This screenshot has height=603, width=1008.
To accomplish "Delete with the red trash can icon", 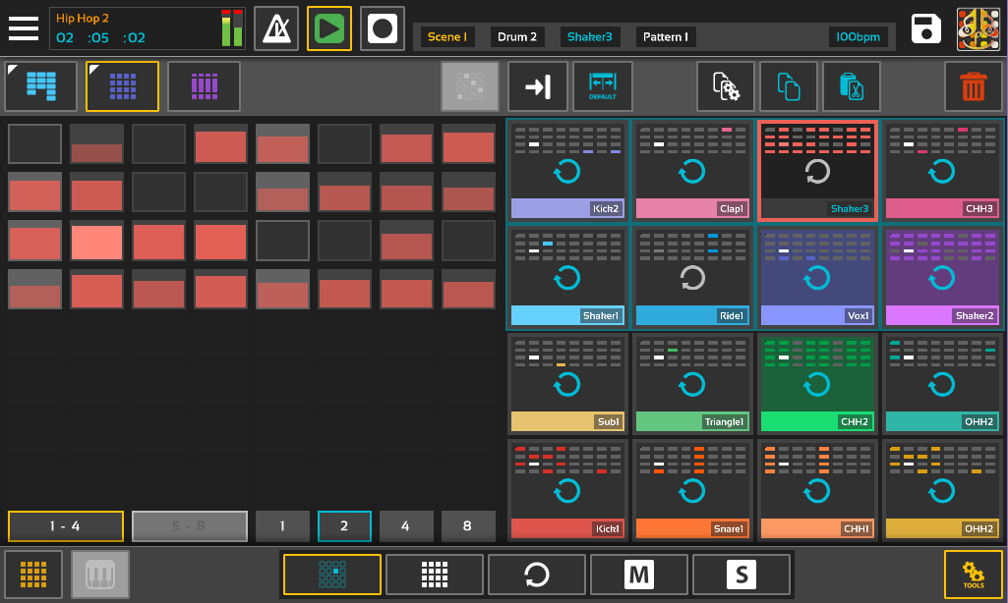I will 974,86.
